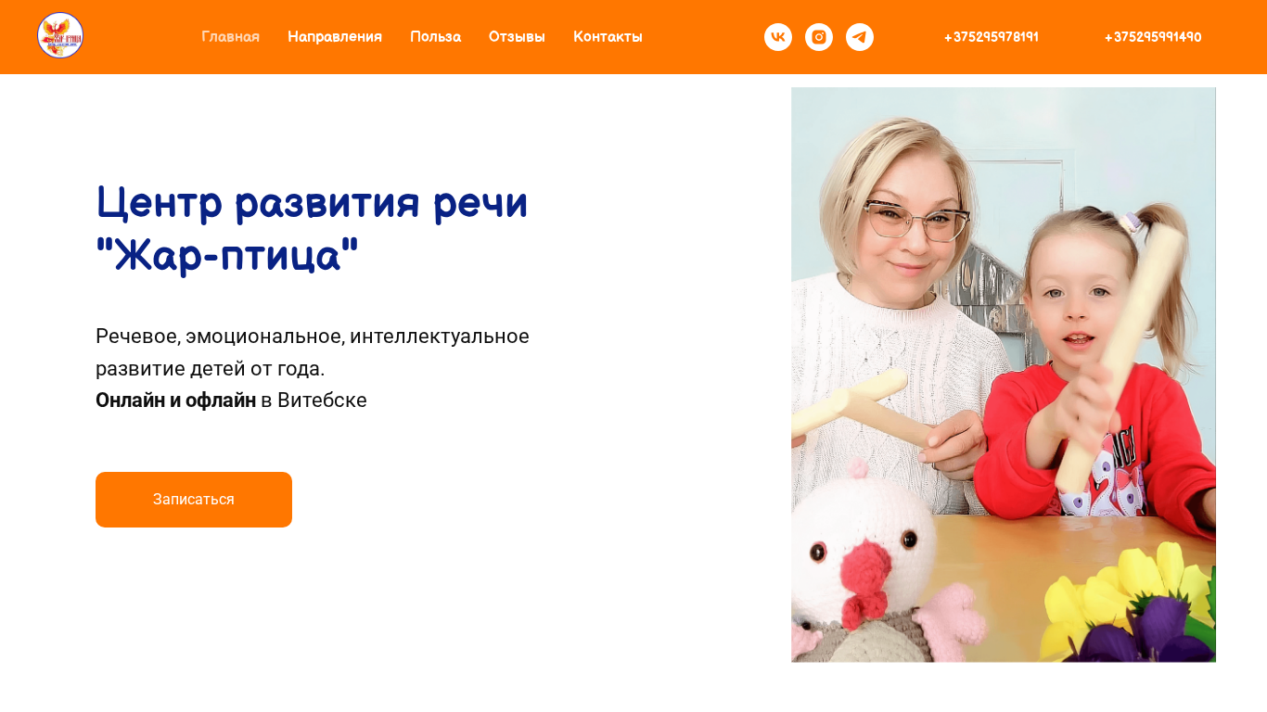Open the Telegram channel icon

pos(859,37)
